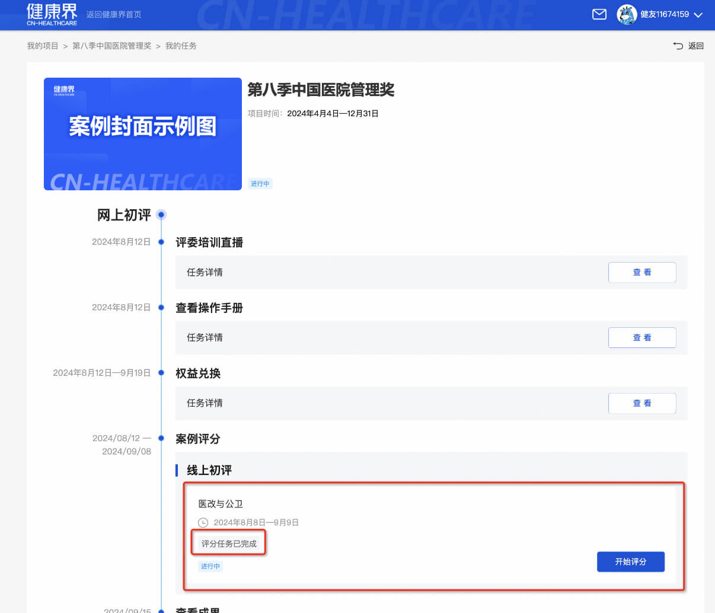Click 我的任务 breadcrumb
The width and height of the screenshot is (715, 613).
(x=181, y=46)
